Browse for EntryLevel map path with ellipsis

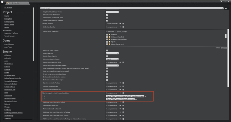(x=136, y=99)
